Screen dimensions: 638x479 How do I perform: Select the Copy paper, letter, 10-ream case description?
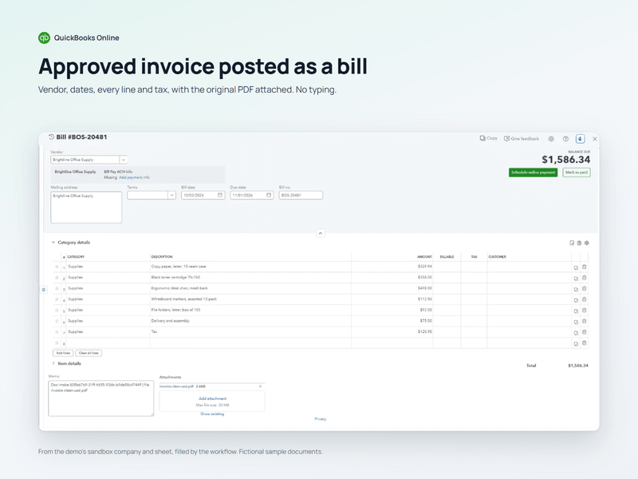(250, 267)
